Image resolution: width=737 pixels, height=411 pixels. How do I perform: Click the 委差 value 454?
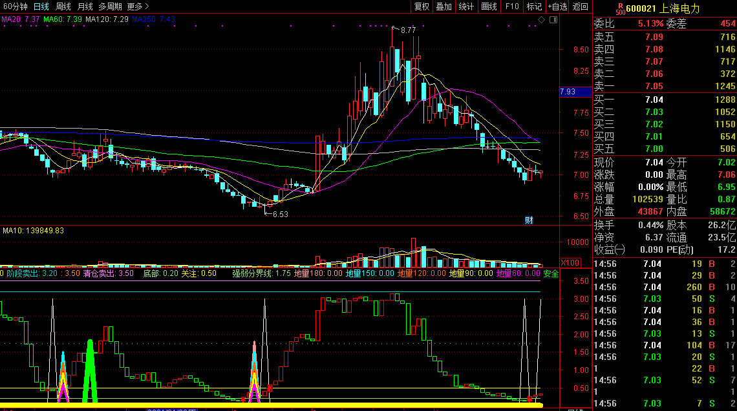(728, 23)
